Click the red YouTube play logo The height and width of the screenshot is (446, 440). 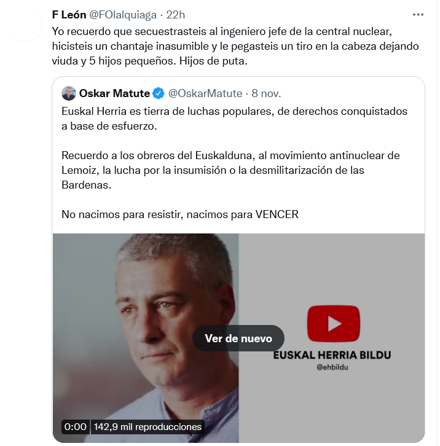point(334,323)
